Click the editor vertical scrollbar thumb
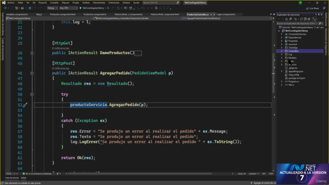Image resolution: width=329 pixels, height=185 pixels. 273,73
